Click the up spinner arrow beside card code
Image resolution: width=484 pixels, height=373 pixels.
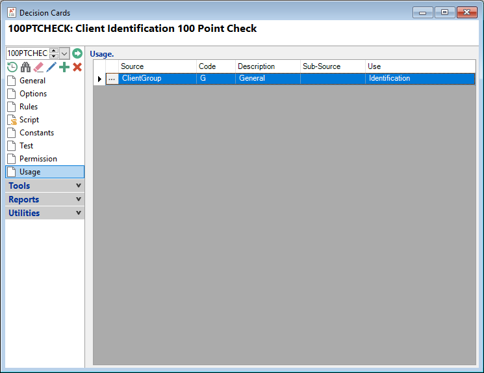coord(54,51)
